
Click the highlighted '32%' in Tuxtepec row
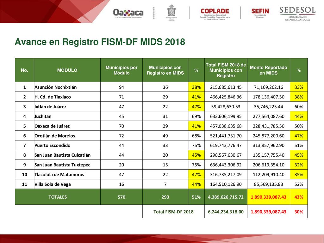point(299,165)
